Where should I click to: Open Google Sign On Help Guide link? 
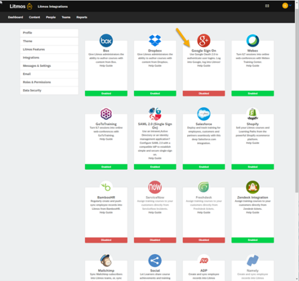tap(204, 66)
